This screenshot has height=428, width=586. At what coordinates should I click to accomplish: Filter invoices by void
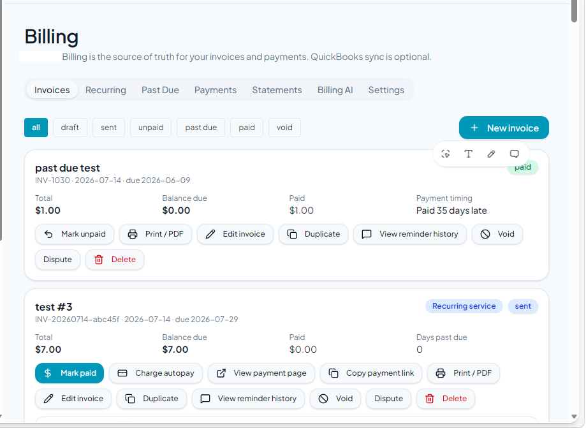point(284,128)
